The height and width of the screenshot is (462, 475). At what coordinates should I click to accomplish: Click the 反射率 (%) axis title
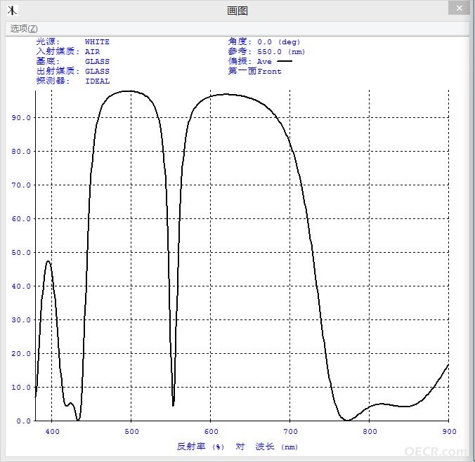click(200, 447)
